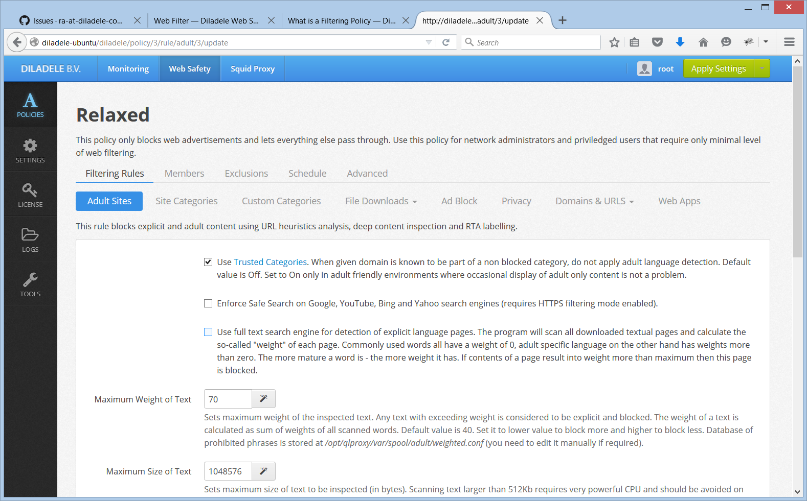Click the scrollbar down arrow

pos(797,492)
